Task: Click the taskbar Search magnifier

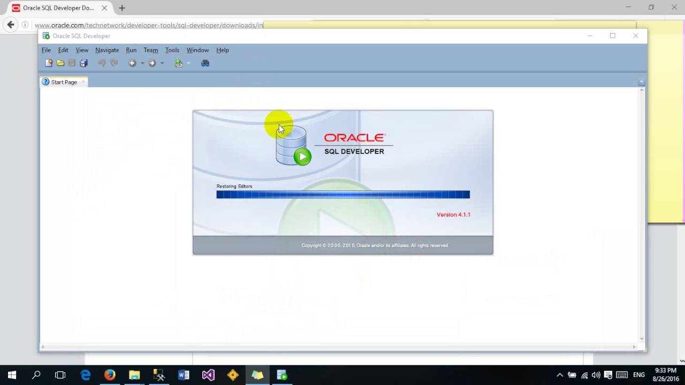Action: pos(36,375)
